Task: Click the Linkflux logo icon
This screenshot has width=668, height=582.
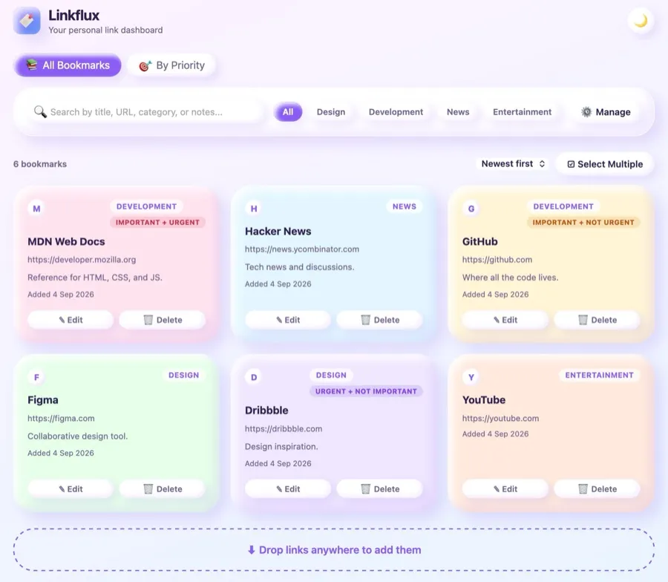Action: coord(27,21)
